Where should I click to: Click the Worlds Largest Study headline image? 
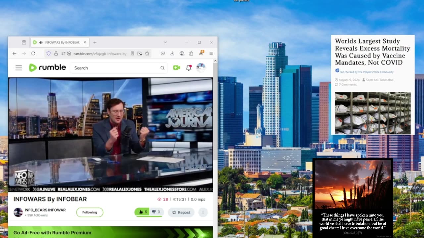coord(373,85)
